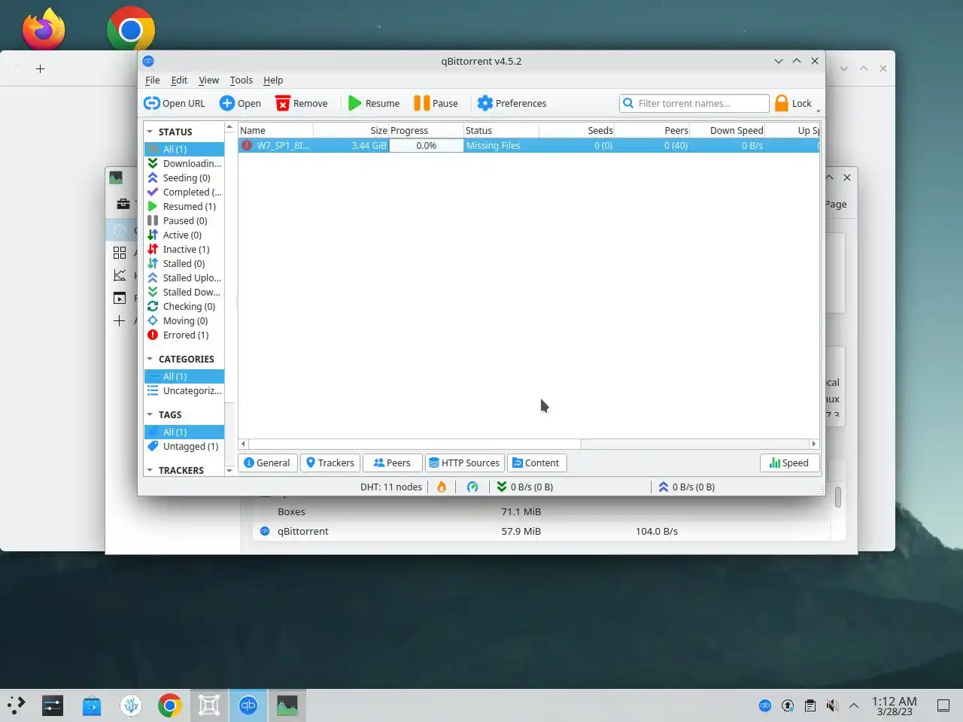Click the plus icon in system monitor sidebar

point(119,320)
